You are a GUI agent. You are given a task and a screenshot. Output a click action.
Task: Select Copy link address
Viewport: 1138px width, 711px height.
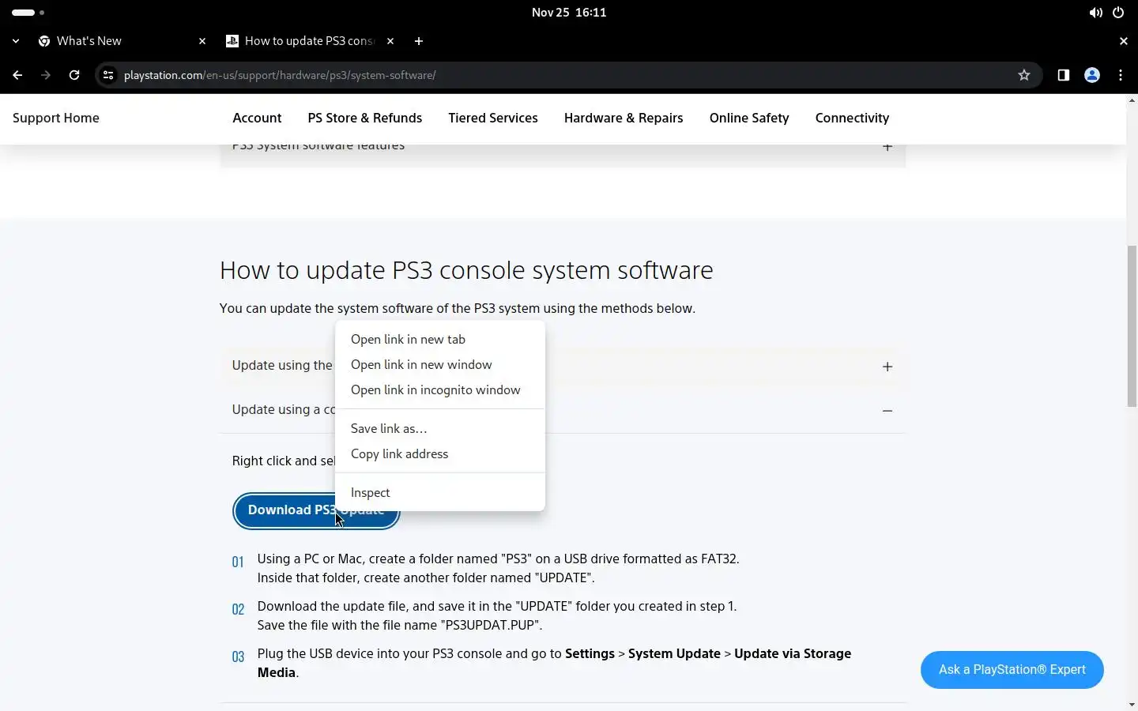point(440,453)
